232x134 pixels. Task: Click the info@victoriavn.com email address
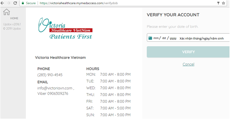click(x=55, y=88)
